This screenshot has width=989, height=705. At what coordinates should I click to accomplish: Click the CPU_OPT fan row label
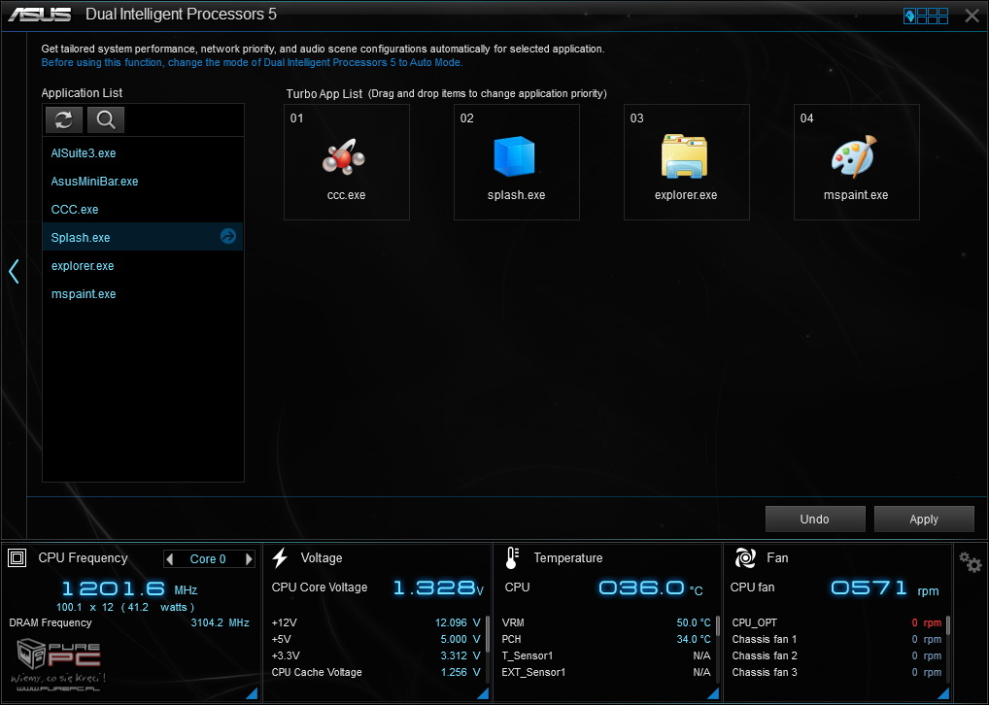pyautogui.click(x=754, y=622)
